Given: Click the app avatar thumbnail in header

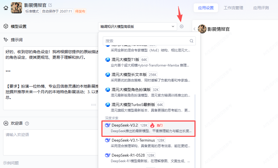Looking at the screenshot, I should 16,8.
